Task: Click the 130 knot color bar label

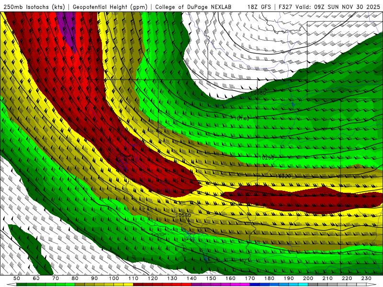Action: 172,278
